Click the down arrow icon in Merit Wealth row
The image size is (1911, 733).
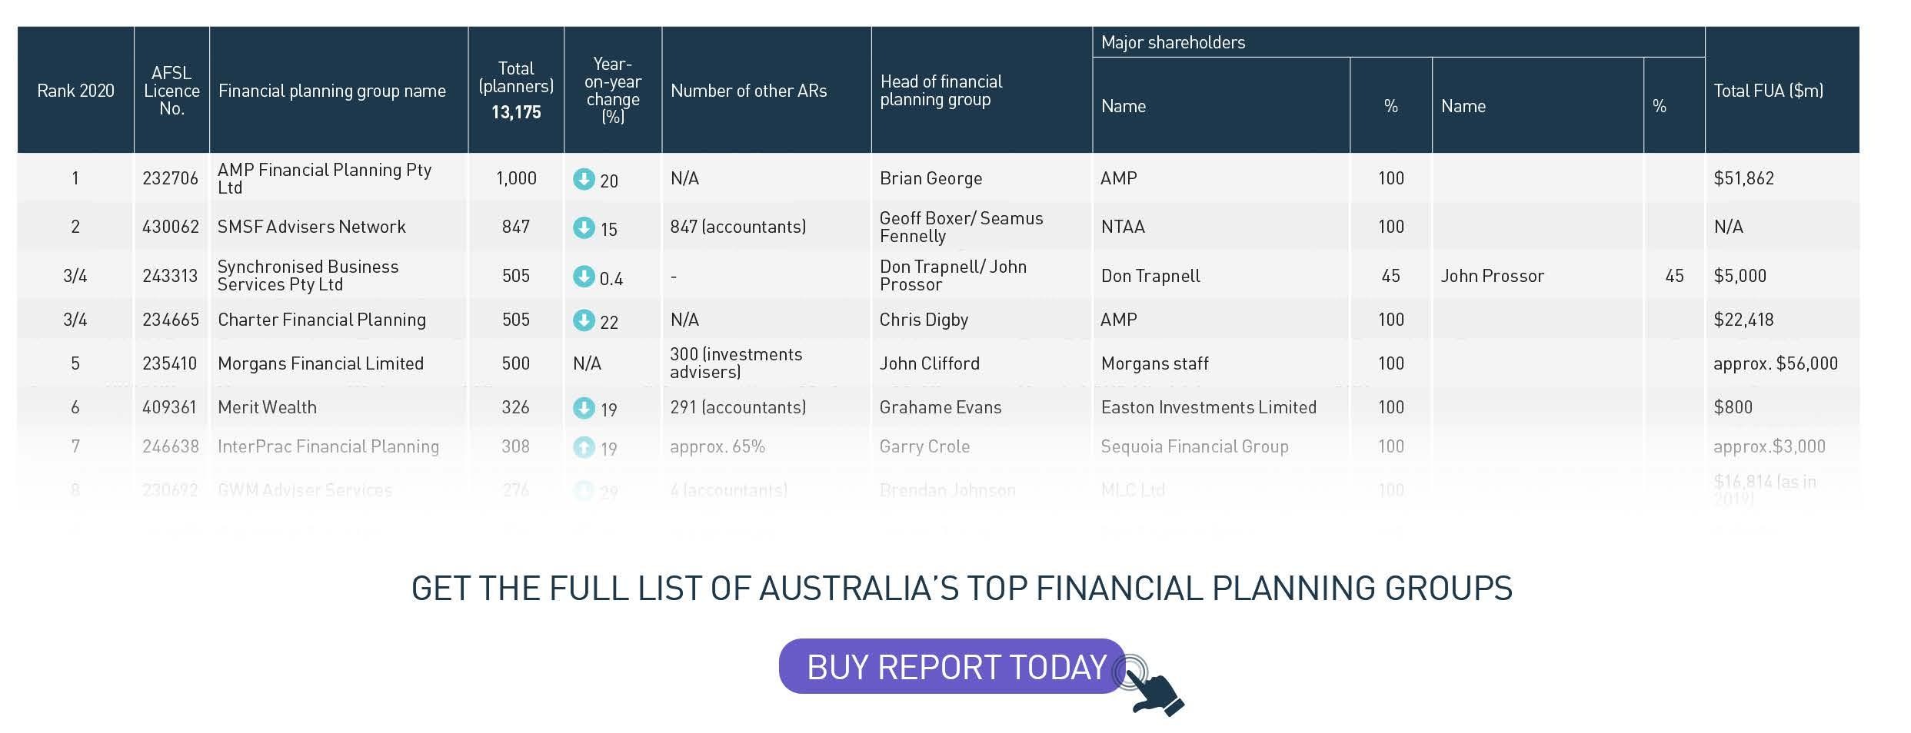(584, 407)
